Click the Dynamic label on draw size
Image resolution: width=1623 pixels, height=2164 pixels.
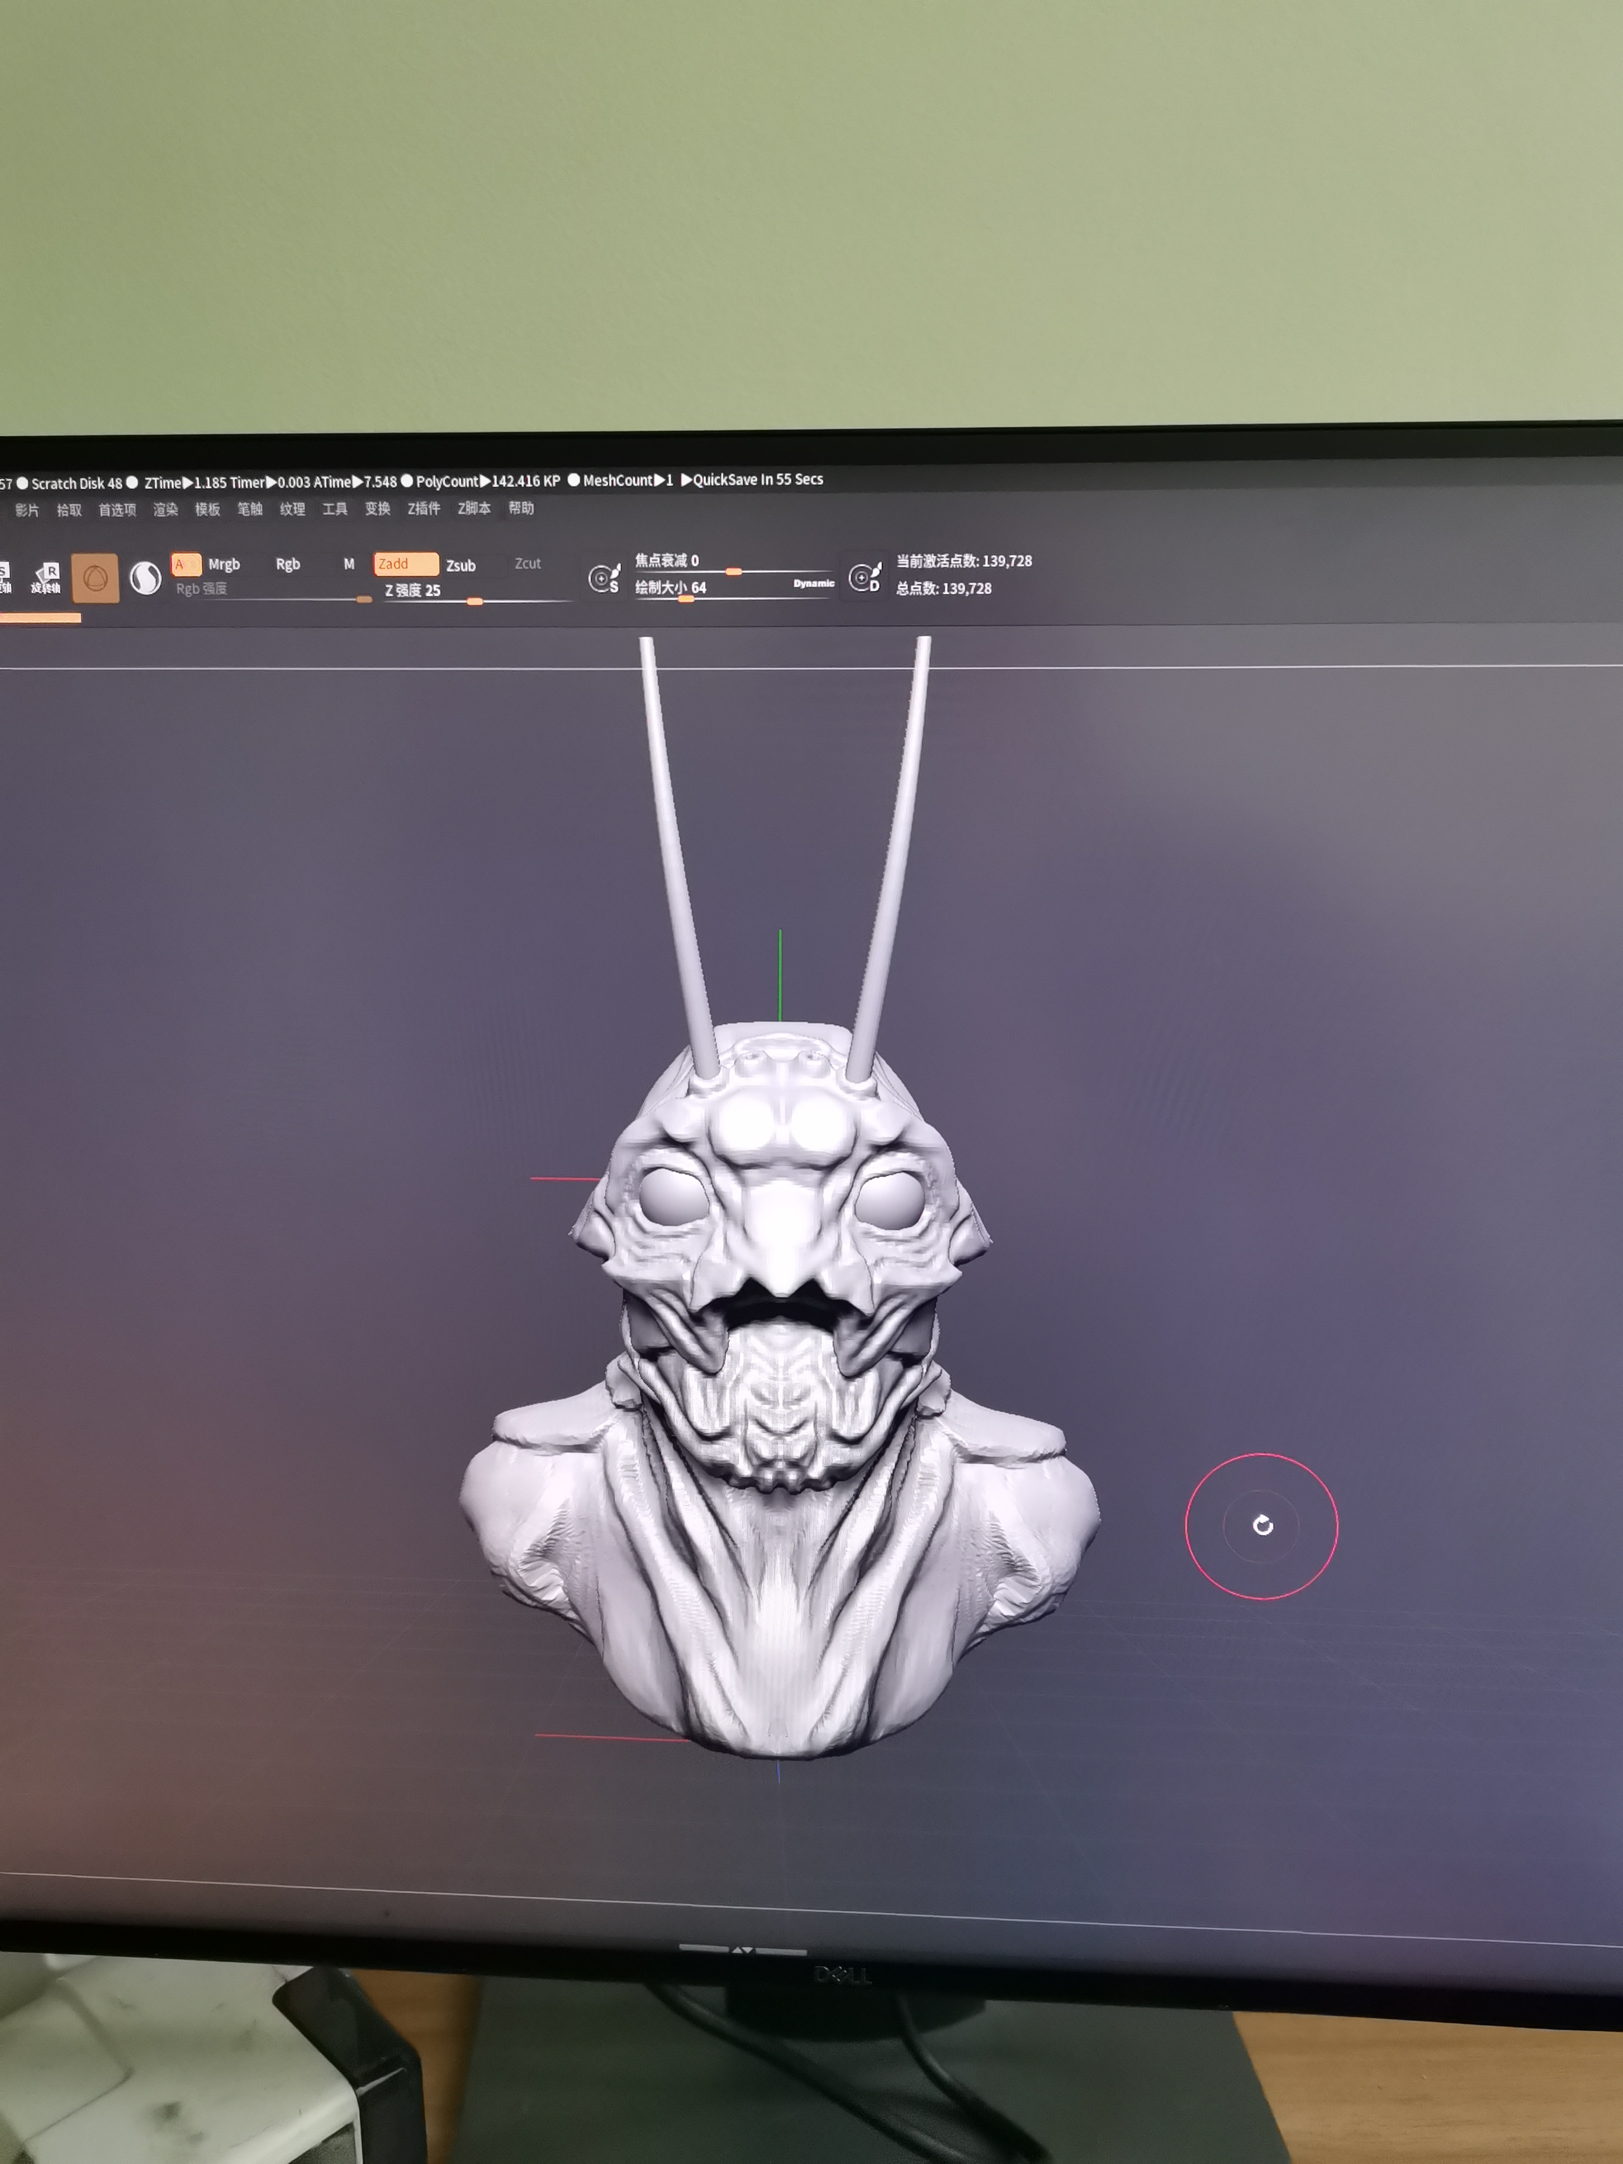click(x=813, y=583)
